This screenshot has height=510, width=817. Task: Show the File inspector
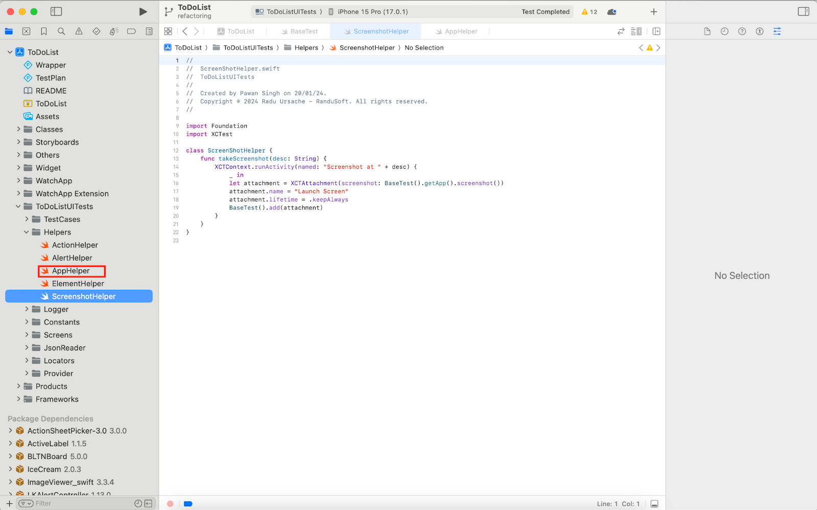pyautogui.click(x=707, y=32)
